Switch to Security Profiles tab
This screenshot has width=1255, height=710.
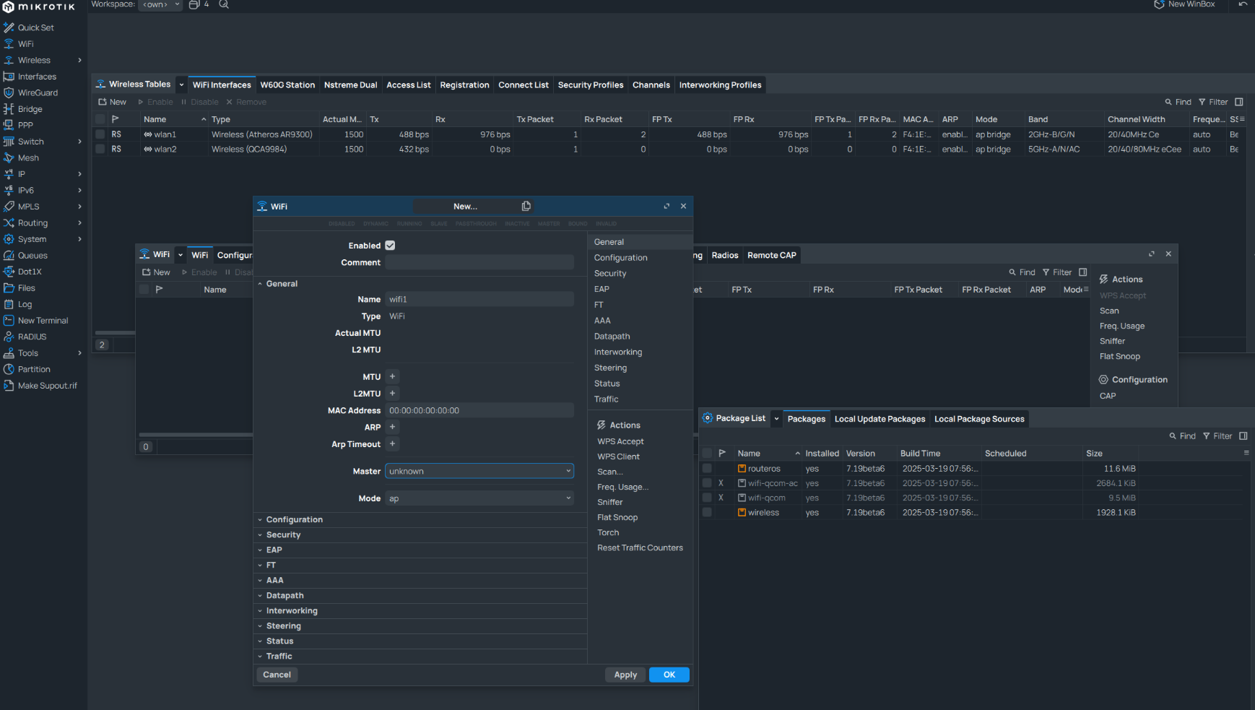click(591, 85)
